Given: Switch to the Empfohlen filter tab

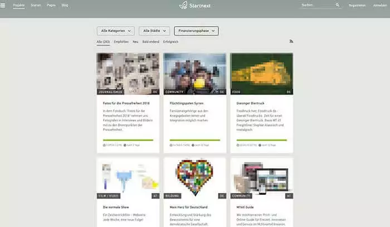Looking at the screenshot, I should [121, 42].
